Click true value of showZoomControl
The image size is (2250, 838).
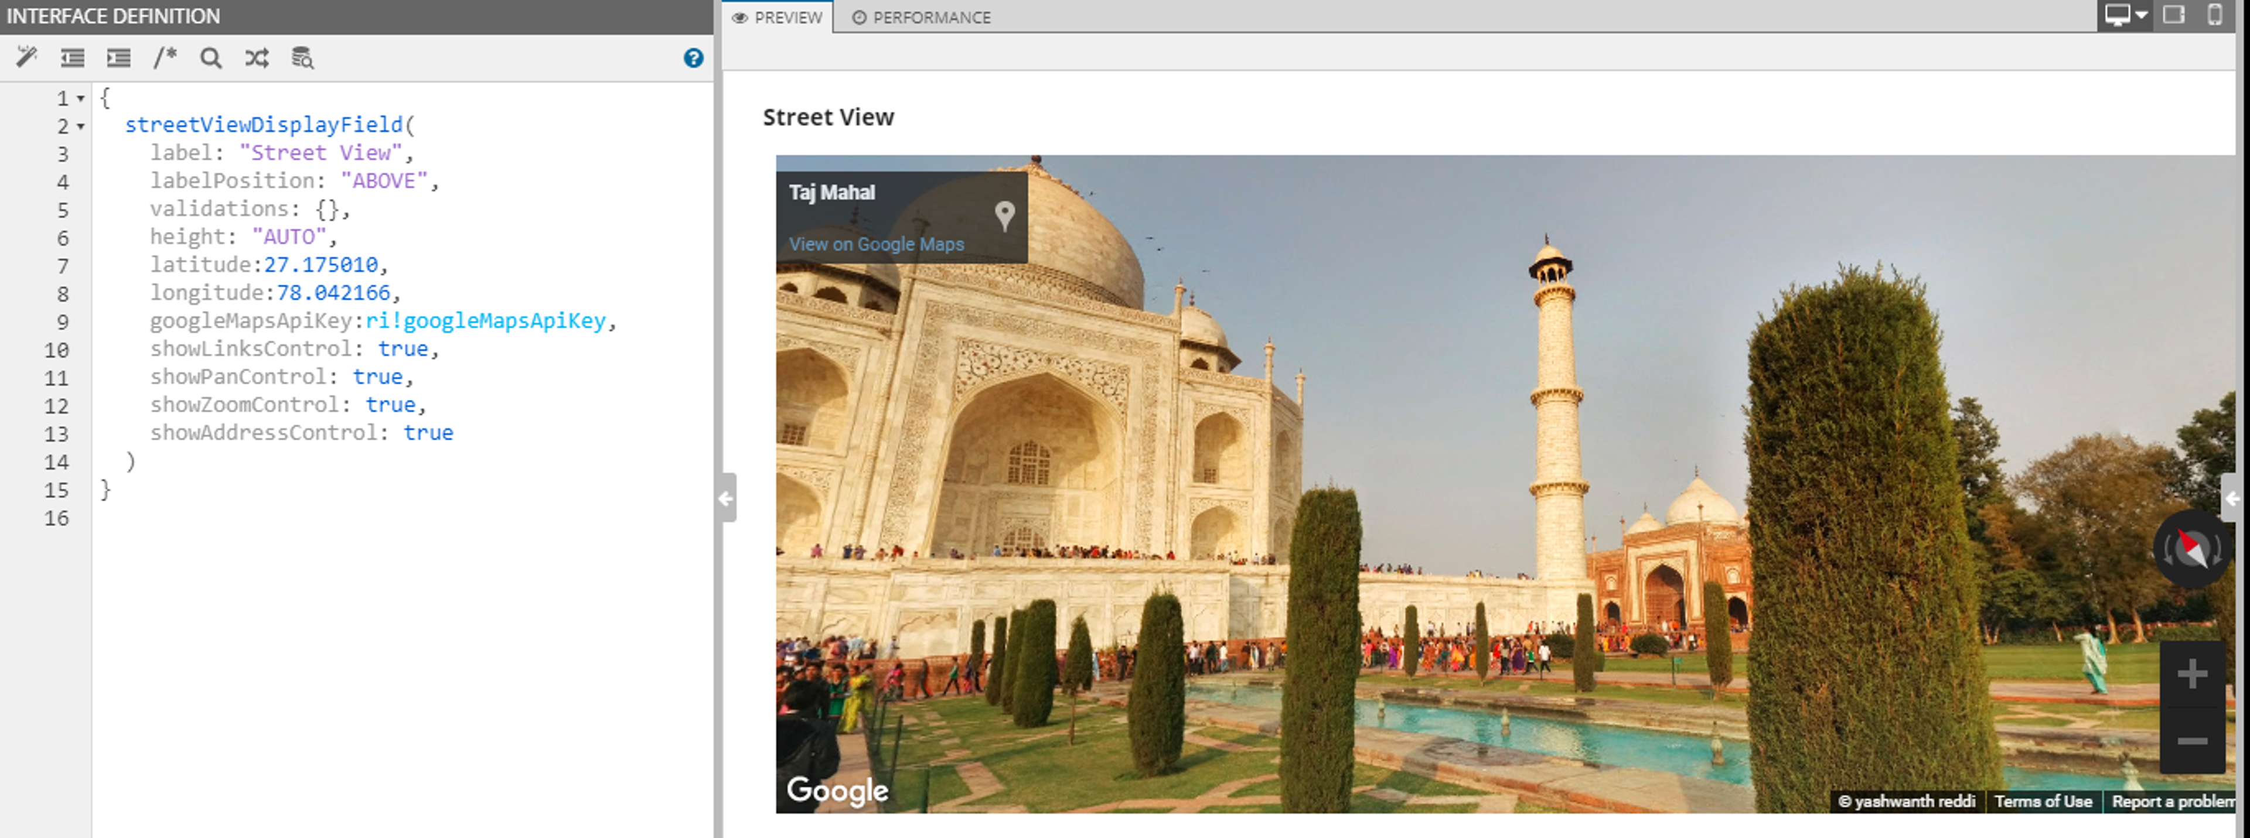click(x=390, y=404)
